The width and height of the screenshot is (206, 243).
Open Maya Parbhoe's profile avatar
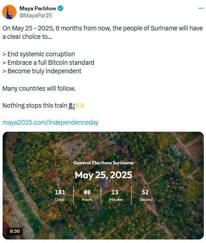coord(9,12)
